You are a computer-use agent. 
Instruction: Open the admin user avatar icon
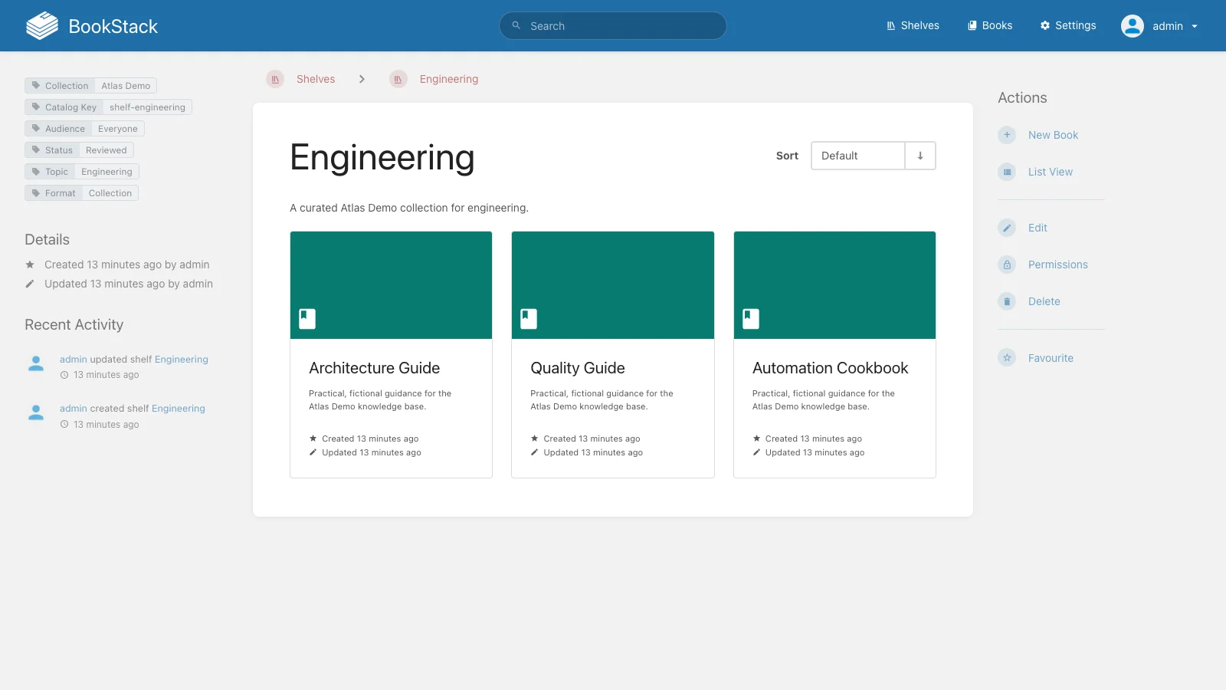point(1133,26)
